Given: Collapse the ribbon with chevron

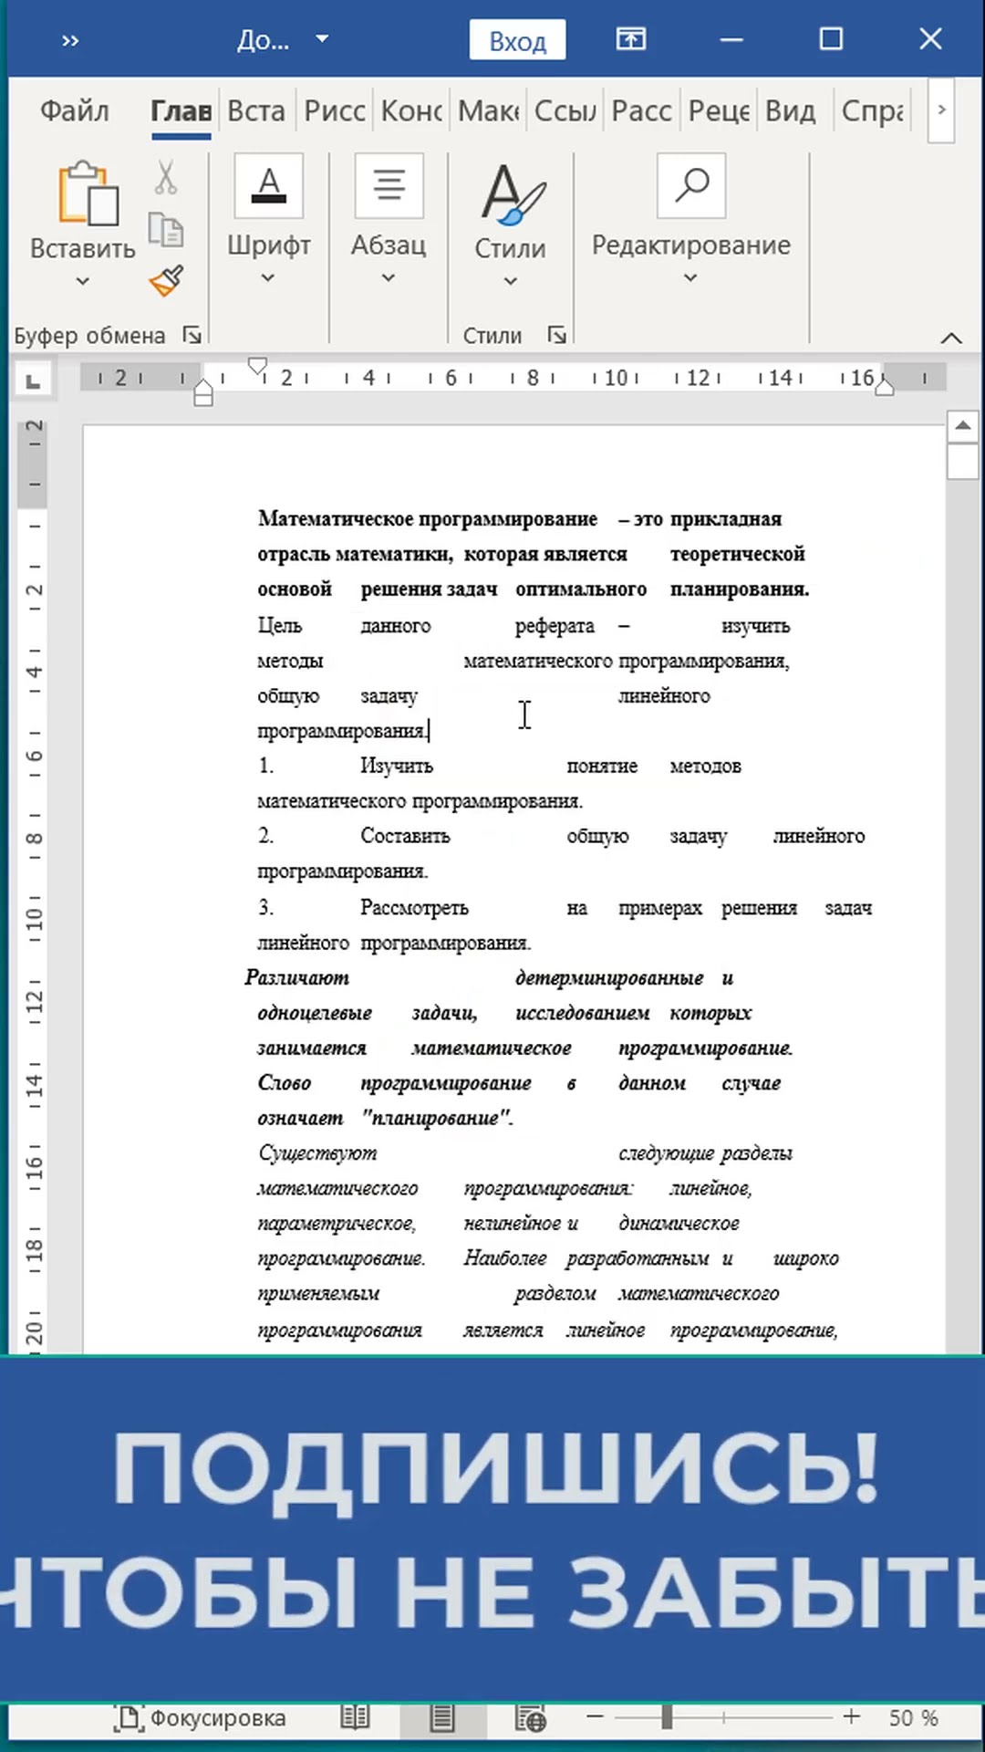Looking at the screenshot, I should 951,338.
